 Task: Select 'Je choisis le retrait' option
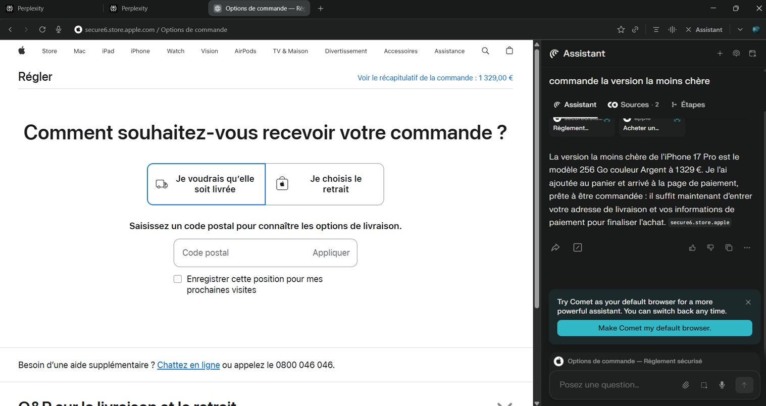325,184
